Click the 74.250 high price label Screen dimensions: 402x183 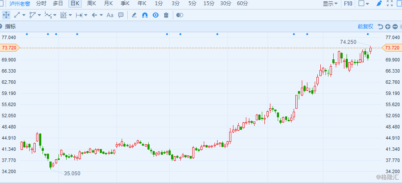pos(348,42)
